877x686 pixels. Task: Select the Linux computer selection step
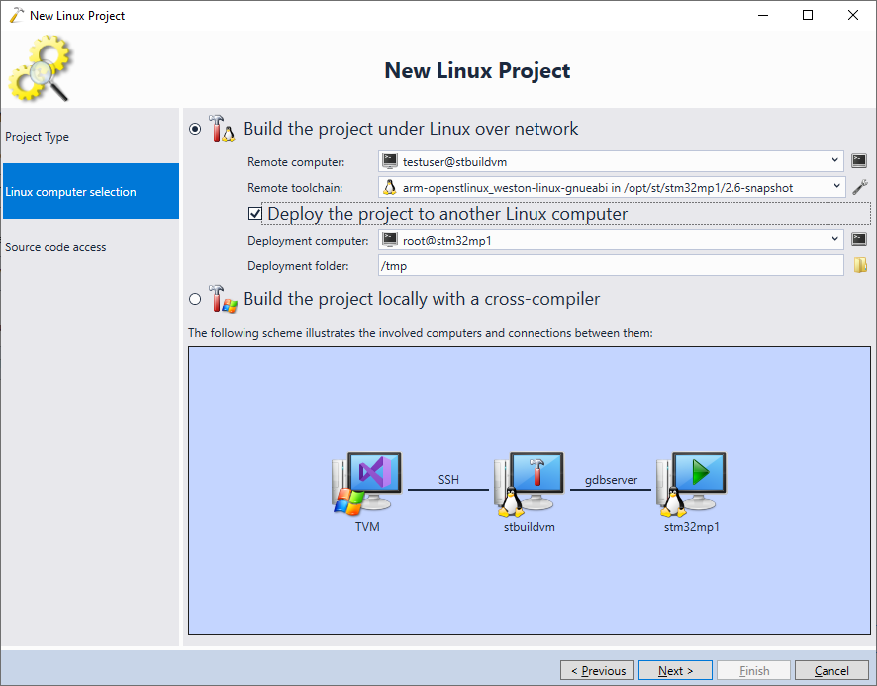pyautogui.click(x=91, y=191)
